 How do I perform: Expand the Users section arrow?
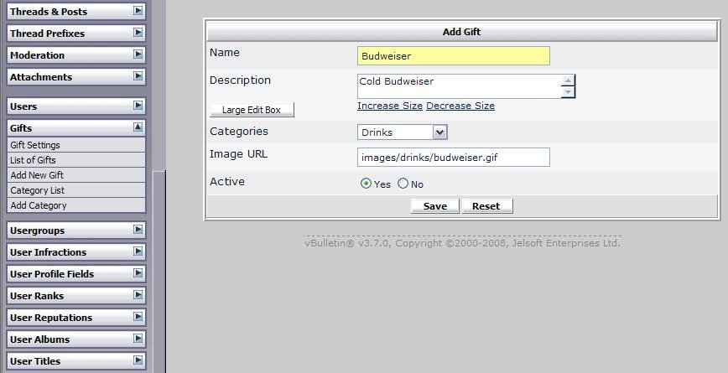(138, 106)
